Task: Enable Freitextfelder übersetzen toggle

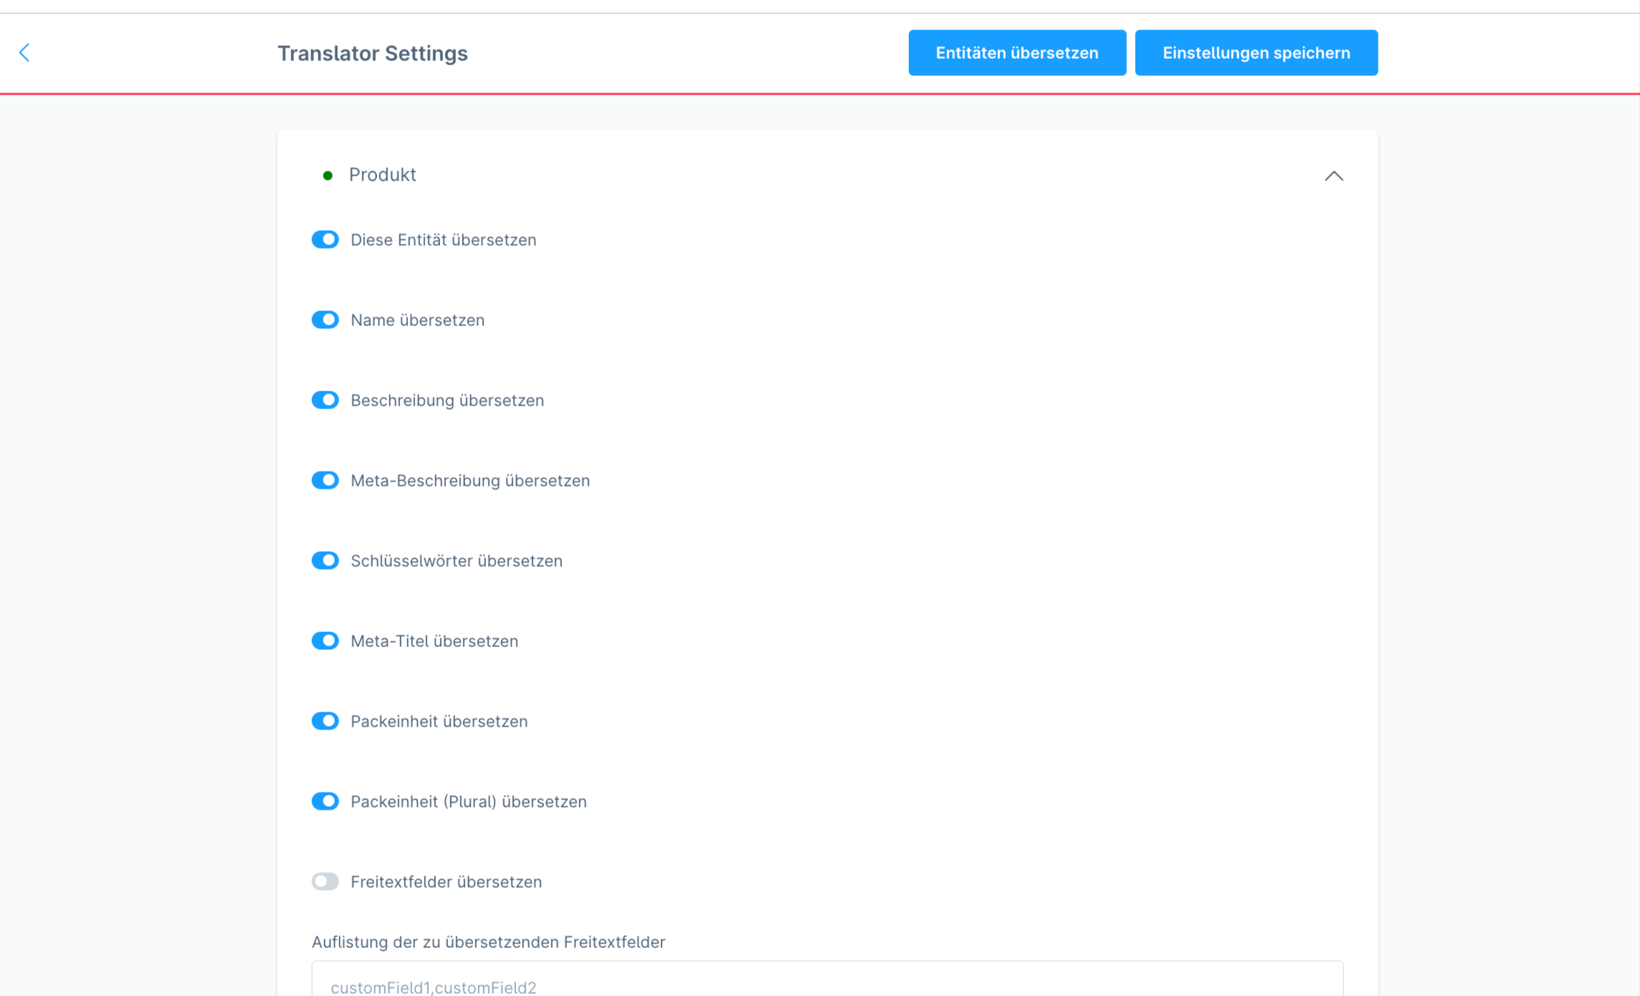Action: pyautogui.click(x=325, y=881)
